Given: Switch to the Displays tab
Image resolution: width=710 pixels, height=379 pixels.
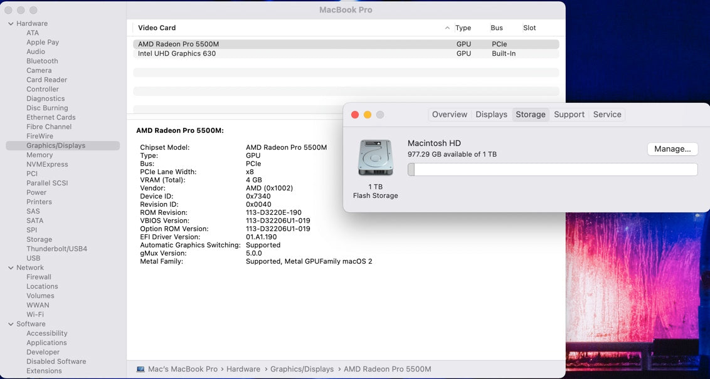Looking at the screenshot, I should point(490,114).
